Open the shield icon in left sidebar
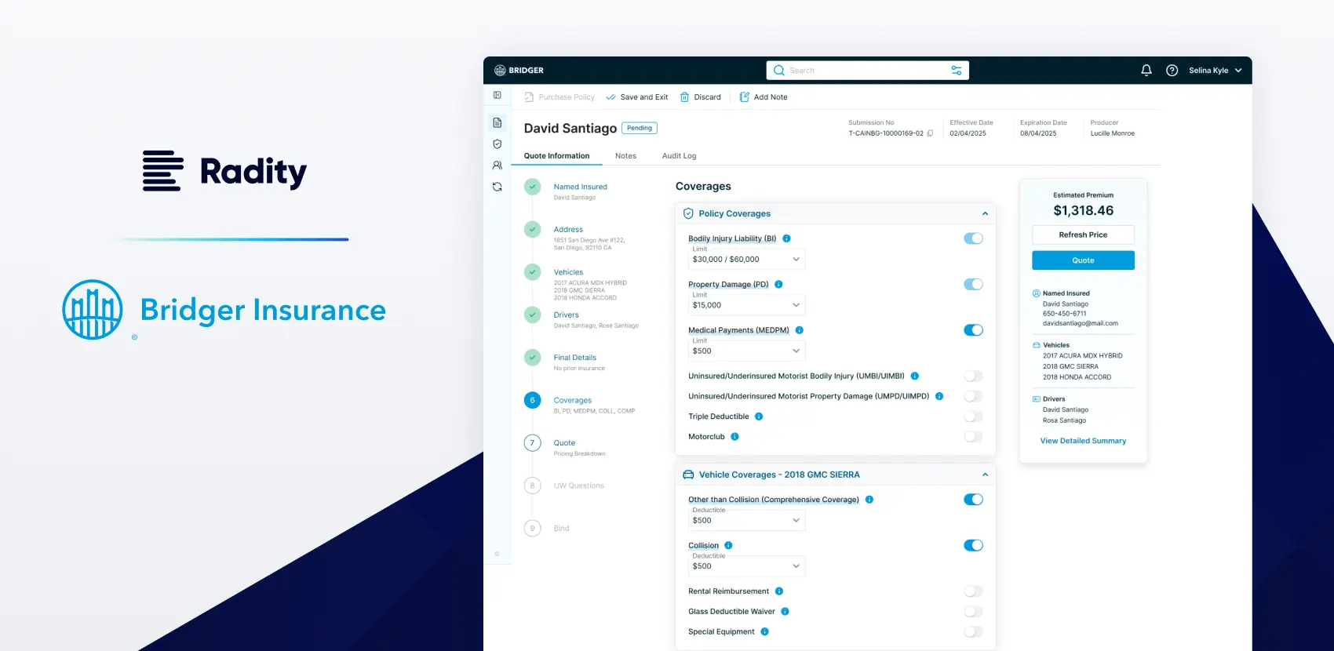 (x=497, y=144)
